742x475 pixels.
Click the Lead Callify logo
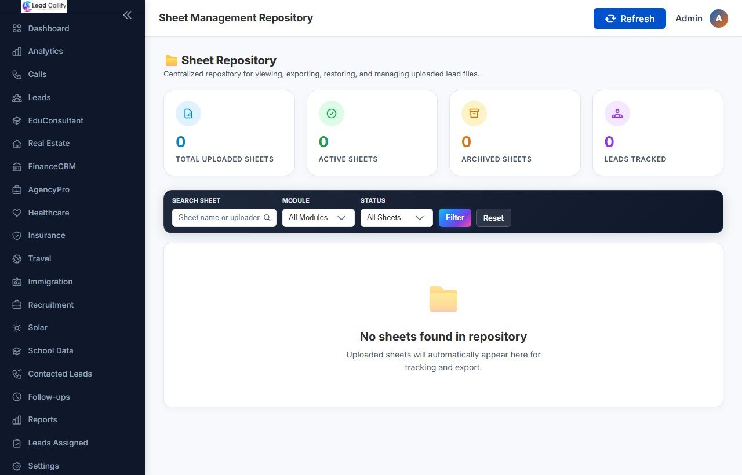coord(44,6)
